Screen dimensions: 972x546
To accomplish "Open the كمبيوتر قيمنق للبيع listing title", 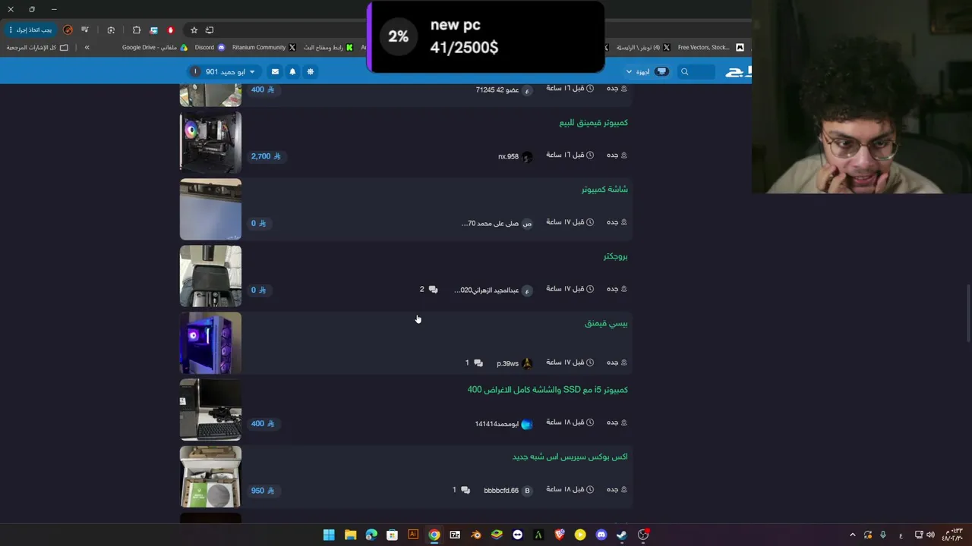I will 594,123.
